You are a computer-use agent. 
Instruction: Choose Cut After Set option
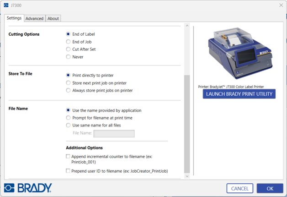tap(69, 49)
